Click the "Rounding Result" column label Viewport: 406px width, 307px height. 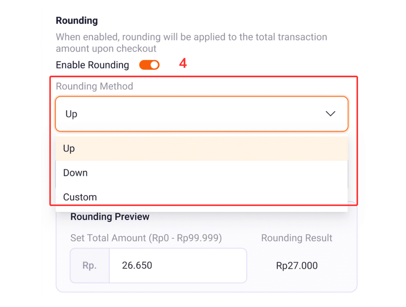tap(297, 238)
